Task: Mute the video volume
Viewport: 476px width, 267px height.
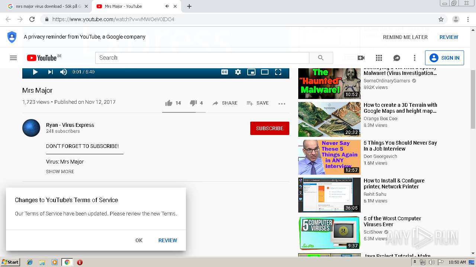Action: pyautogui.click(x=64, y=72)
